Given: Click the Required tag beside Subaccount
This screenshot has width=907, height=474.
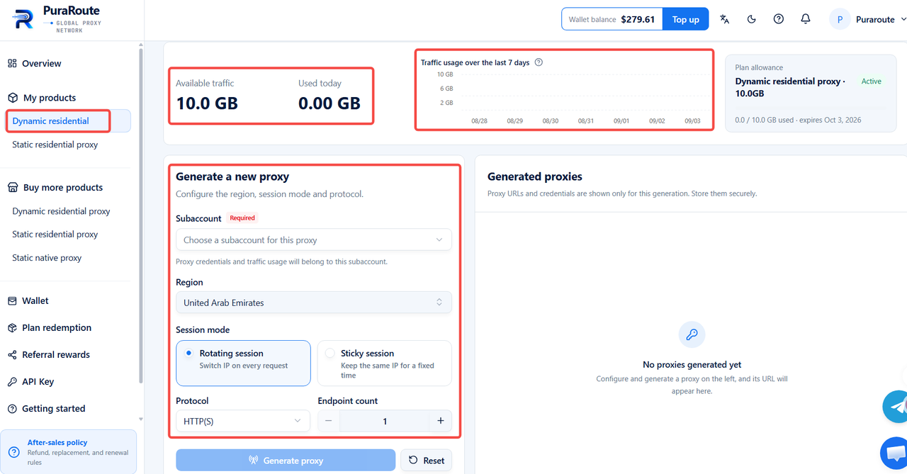Looking at the screenshot, I should pos(242,218).
